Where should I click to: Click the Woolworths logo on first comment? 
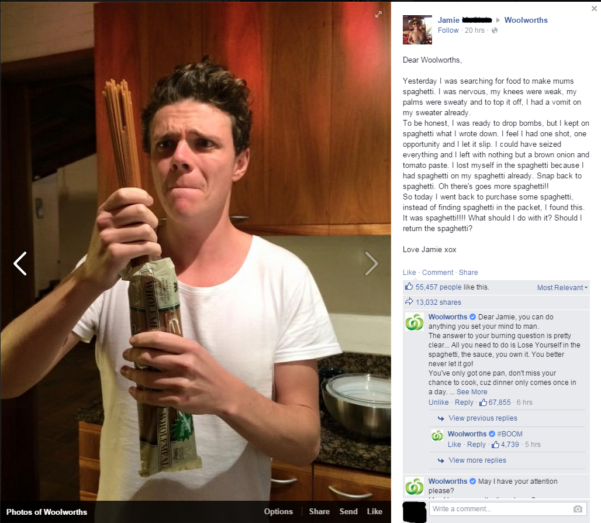(x=415, y=322)
